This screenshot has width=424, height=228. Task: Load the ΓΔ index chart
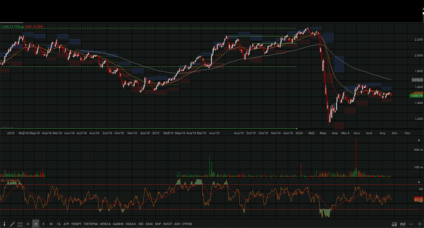coord(59,224)
